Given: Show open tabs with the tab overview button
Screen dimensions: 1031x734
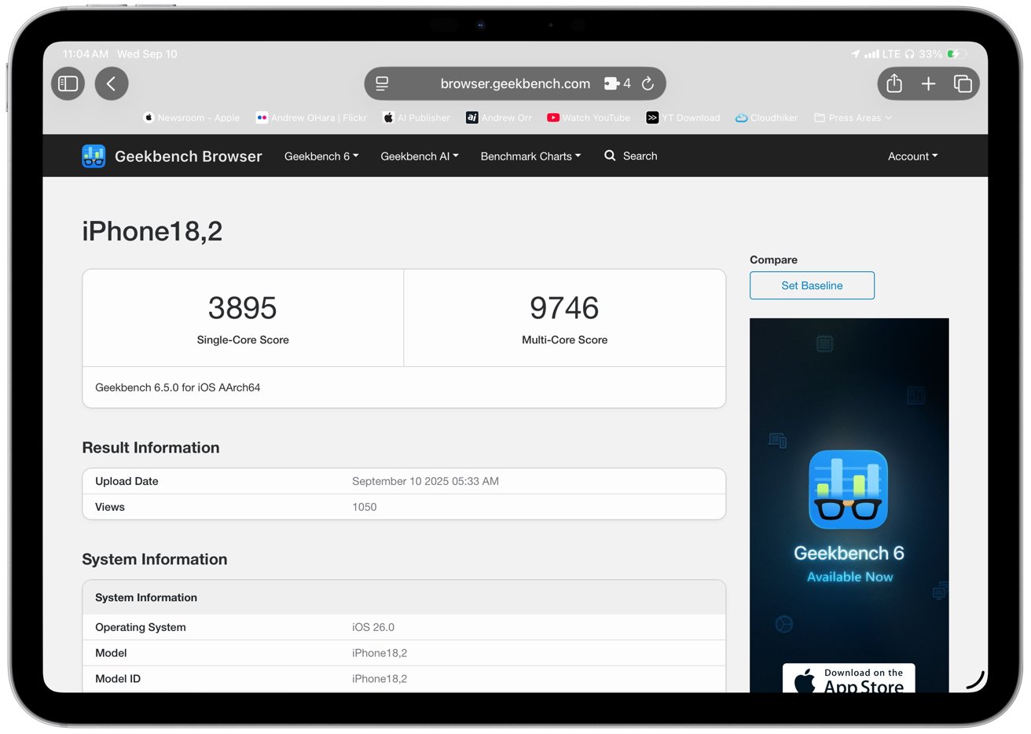Looking at the screenshot, I should (963, 83).
